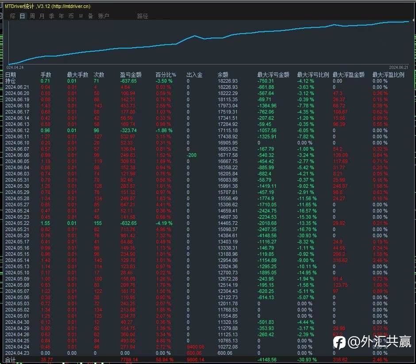Select the 2024.04.24 date row
The width and height of the screenshot is (416, 364).
tap(17, 347)
